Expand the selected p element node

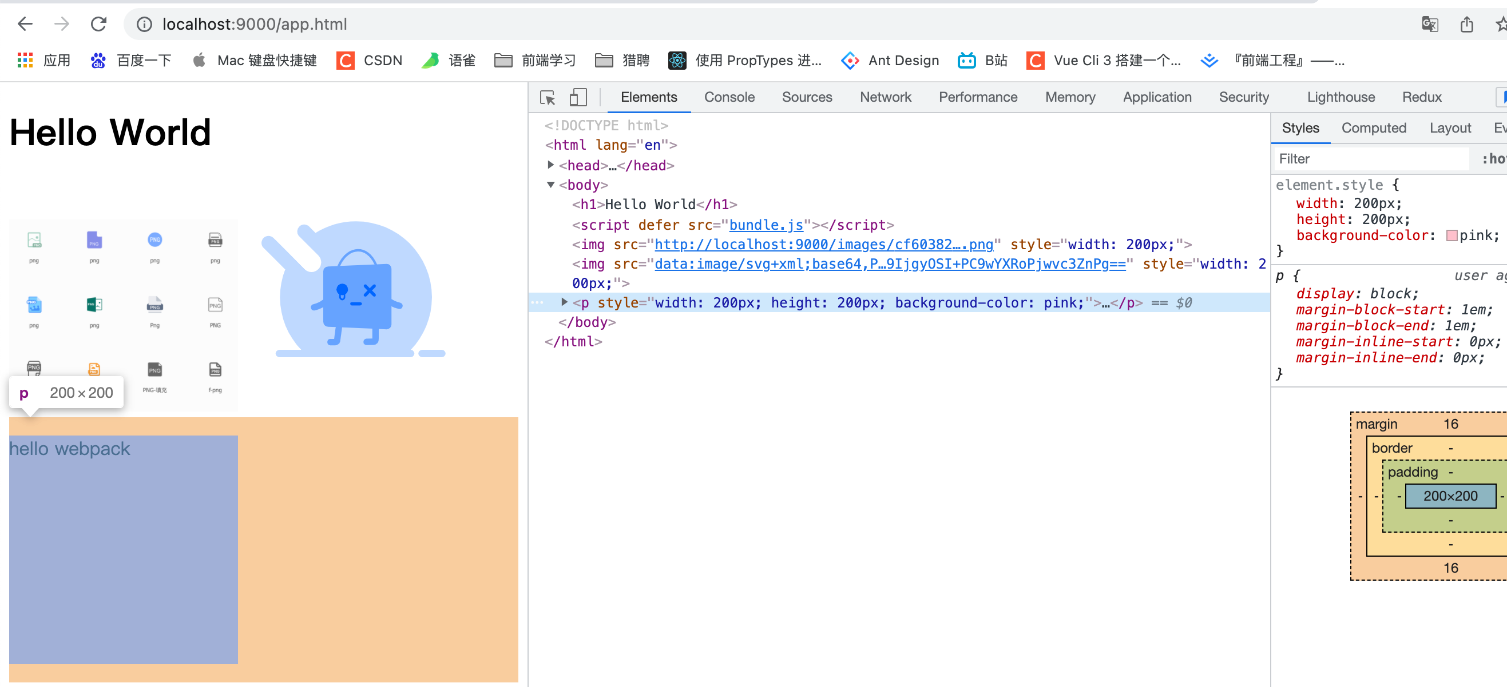click(564, 302)
